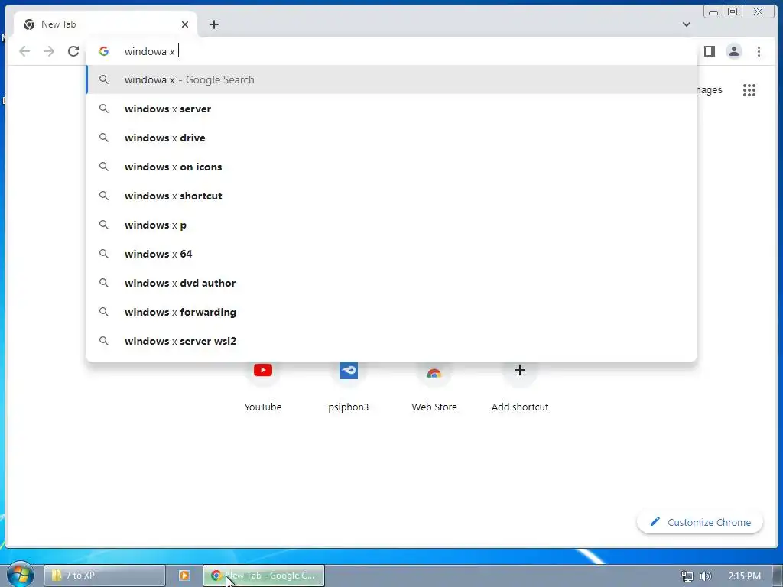Click the browser forward arrow
Viewport: 783px width, 587px height.
49,51
